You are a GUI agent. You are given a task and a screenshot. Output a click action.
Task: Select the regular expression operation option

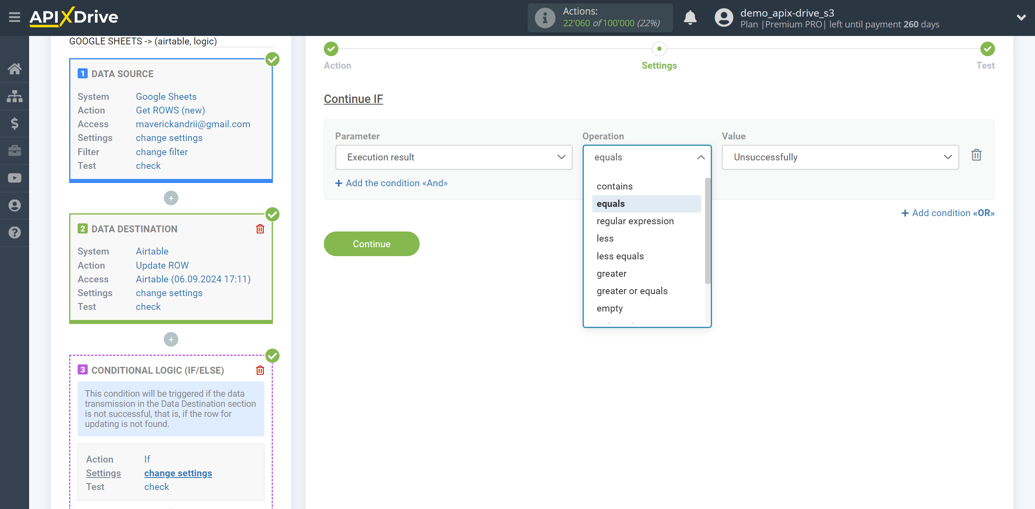(x=635, y=221)
